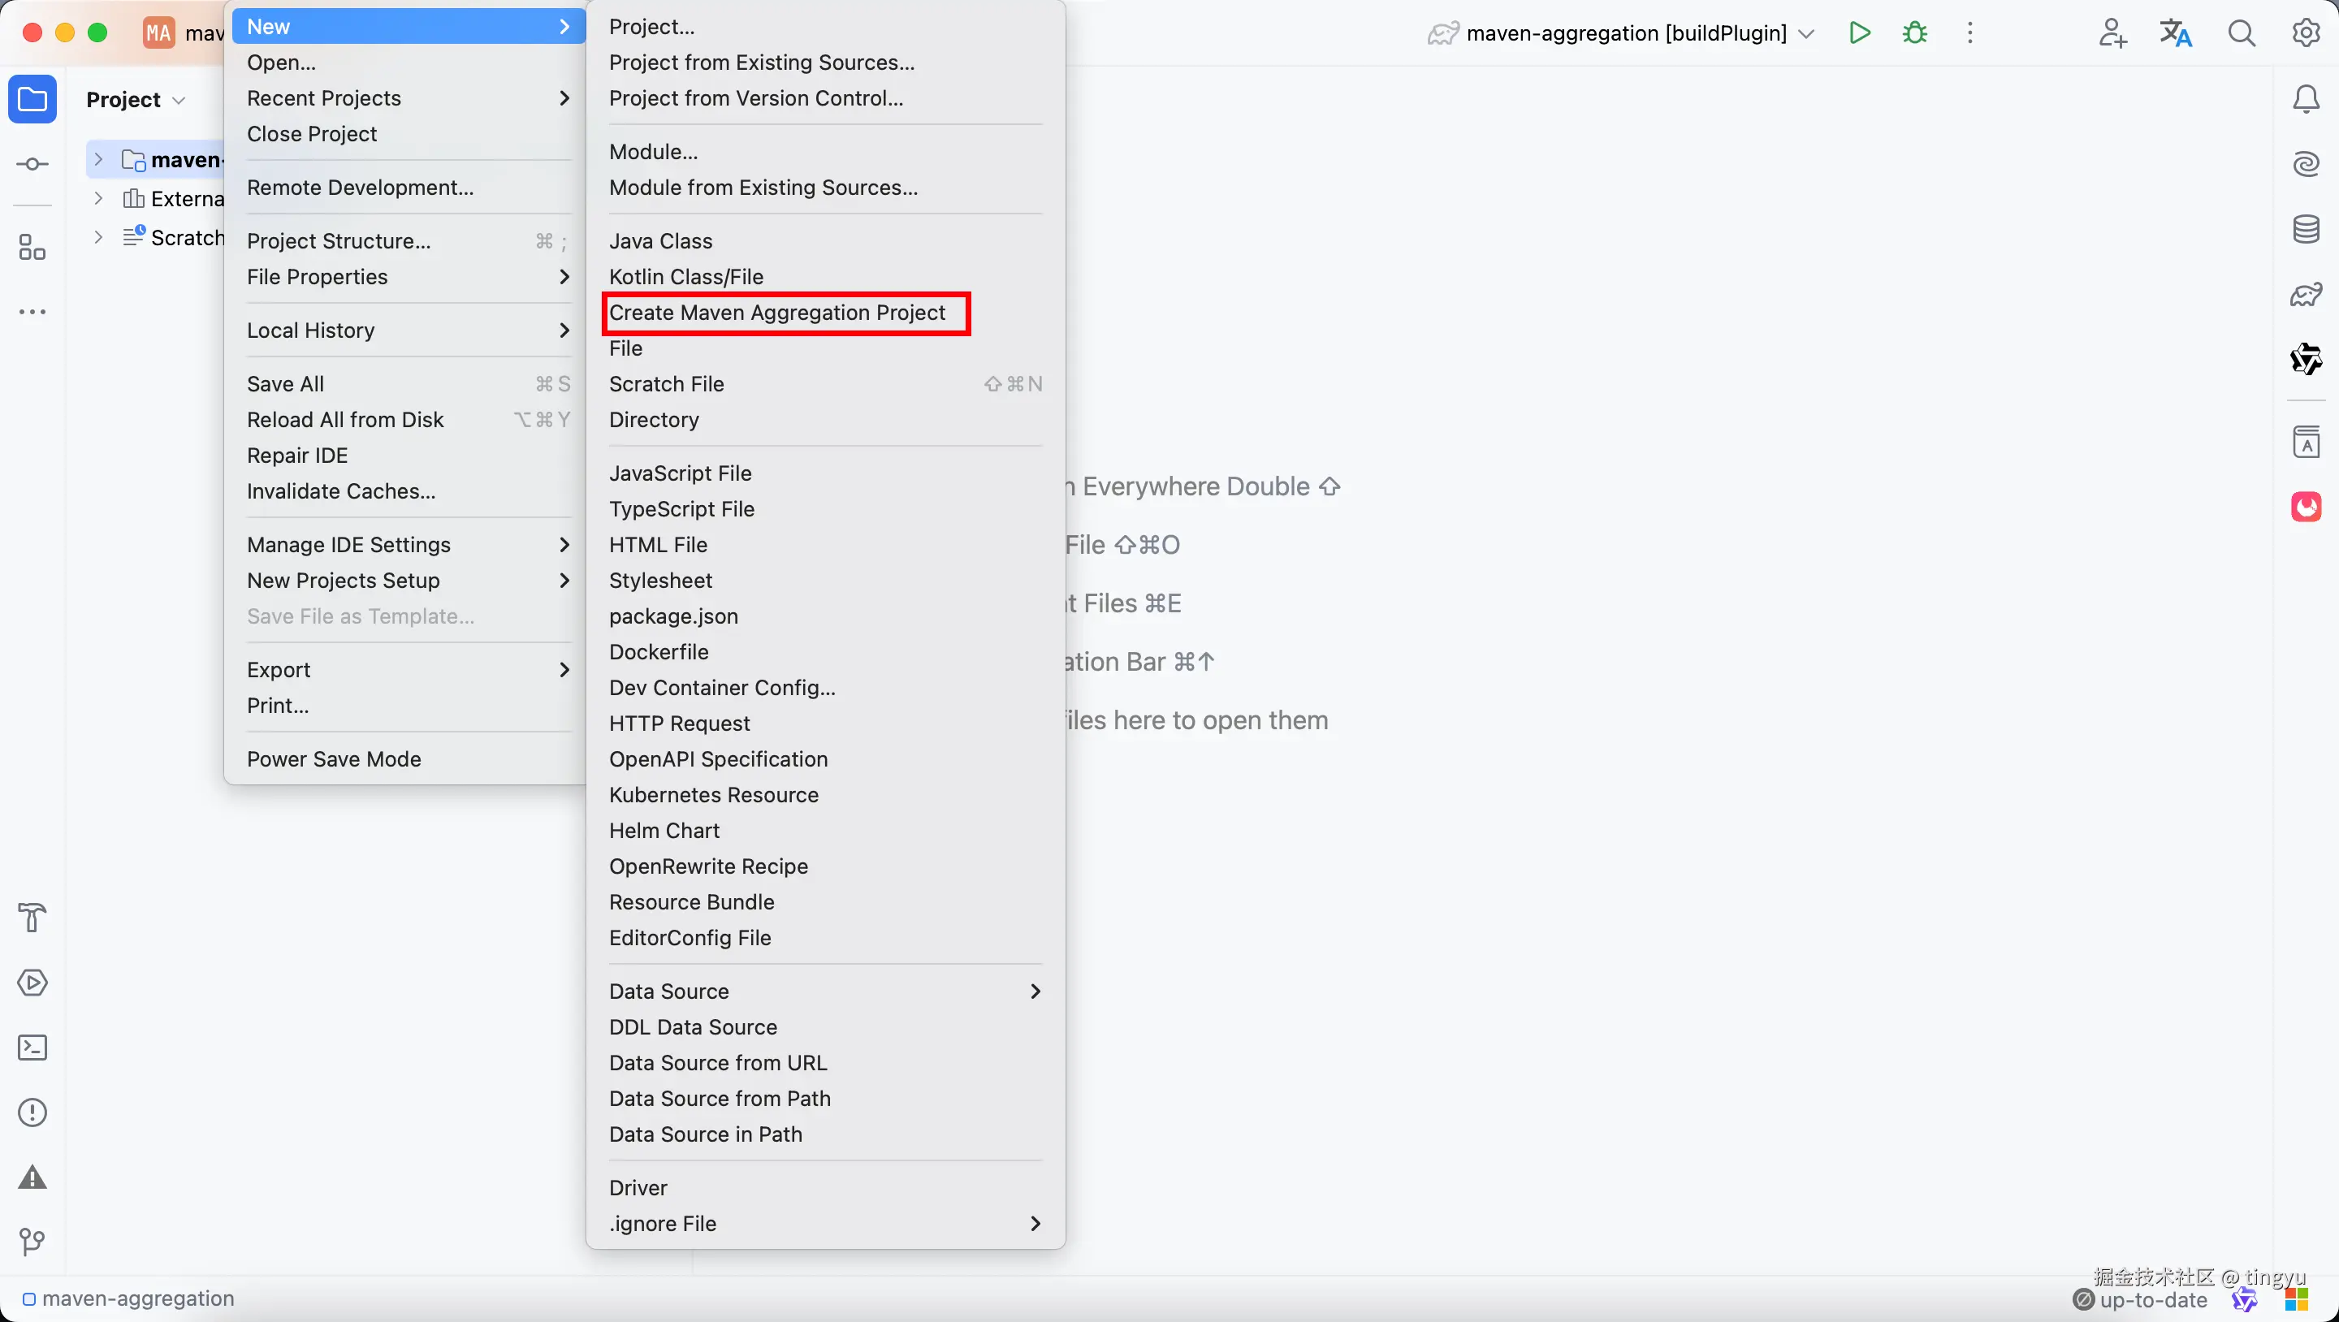Open the Notifications bell panel
The height and width of the screenshot is (1322, 2339).
[x=2306, y=99]
